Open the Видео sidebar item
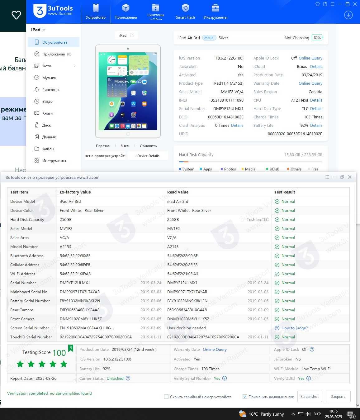360x420 pixels. click(x=54, y=101)
